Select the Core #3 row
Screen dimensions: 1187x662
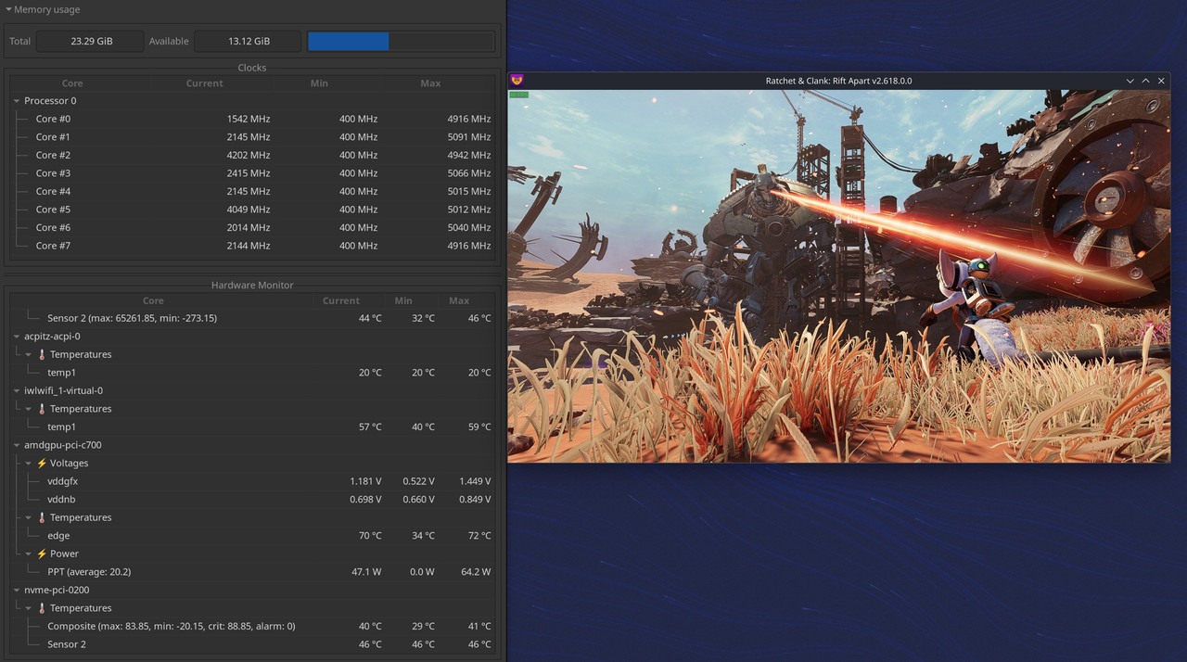(x=251, y=173)
